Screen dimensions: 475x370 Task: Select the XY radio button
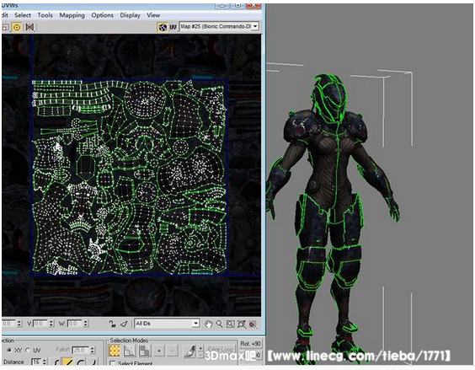pos(9,351)
